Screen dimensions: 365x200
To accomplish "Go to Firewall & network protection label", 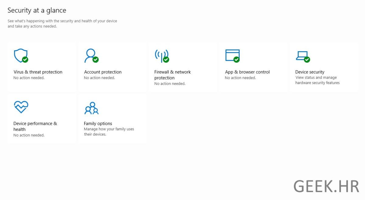I will pos(172,75).
